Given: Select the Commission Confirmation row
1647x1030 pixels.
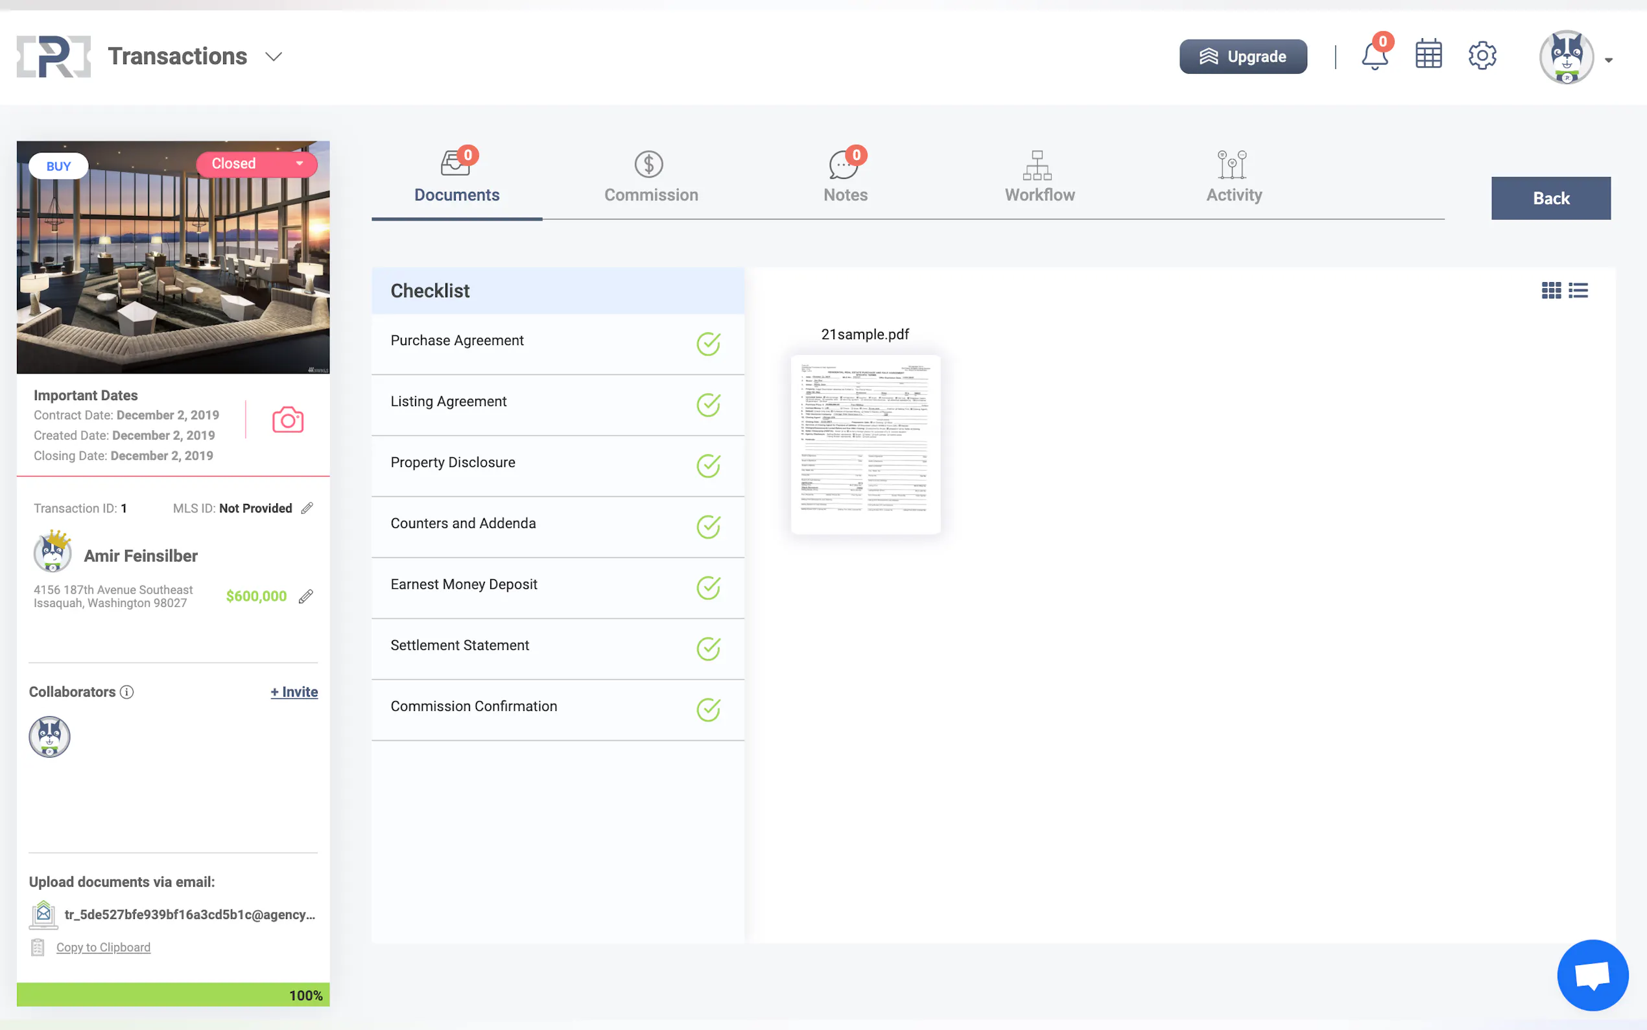Looking at the screenshot, I should tap(558, 710).
